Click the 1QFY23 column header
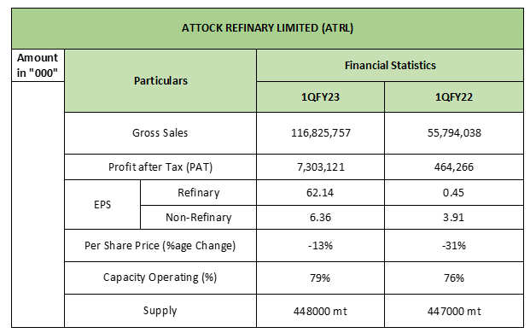Screen dimensions: 530x333 coord(320,97)
